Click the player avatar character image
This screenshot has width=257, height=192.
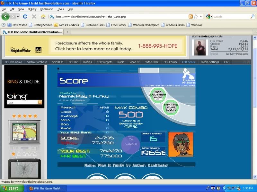point(181,144)
